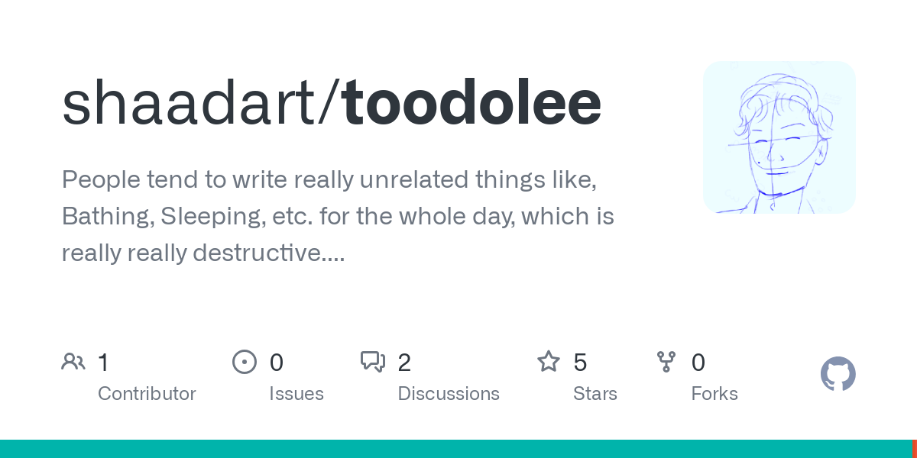This screenshot has height=458, width=917.
Task: Click the contributor count number 1
Action: pyautogui.click(x=104, y=363)
